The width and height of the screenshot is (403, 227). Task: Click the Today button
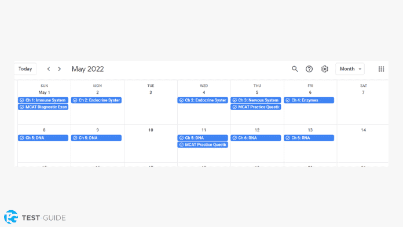pyautogui.click(x=25, y=69)
